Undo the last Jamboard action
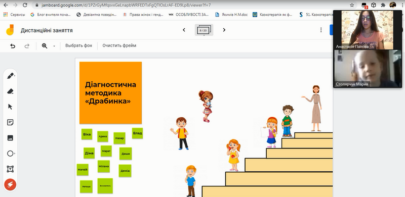Image resolution: width=405 pixels, height=197 pixels. pos(13,46)
